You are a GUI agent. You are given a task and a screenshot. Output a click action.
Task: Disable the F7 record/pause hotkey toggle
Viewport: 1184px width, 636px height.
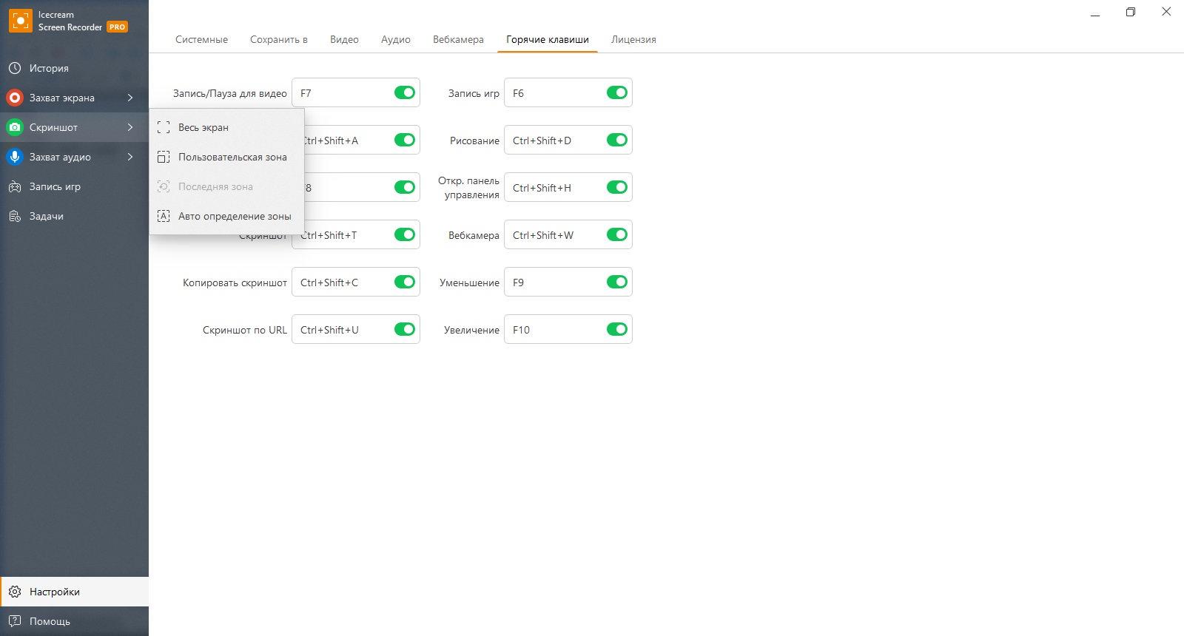tap(405, 92)
